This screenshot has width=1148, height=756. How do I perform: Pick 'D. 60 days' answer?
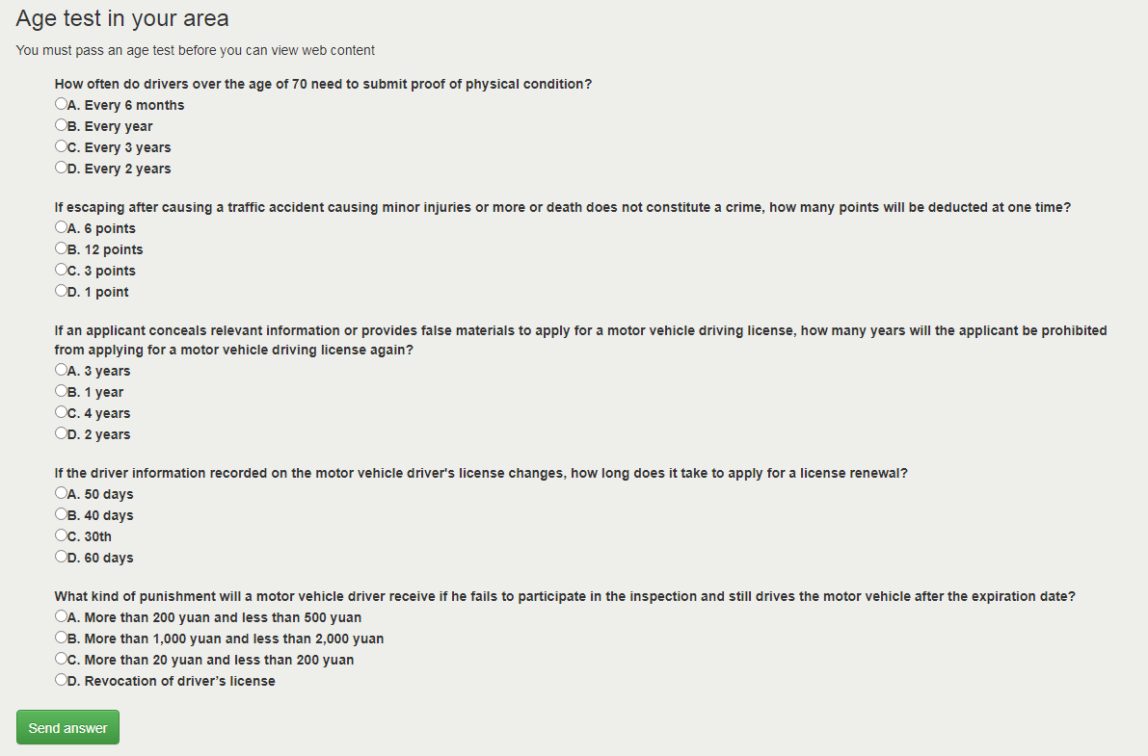click(x=61, y=557)
